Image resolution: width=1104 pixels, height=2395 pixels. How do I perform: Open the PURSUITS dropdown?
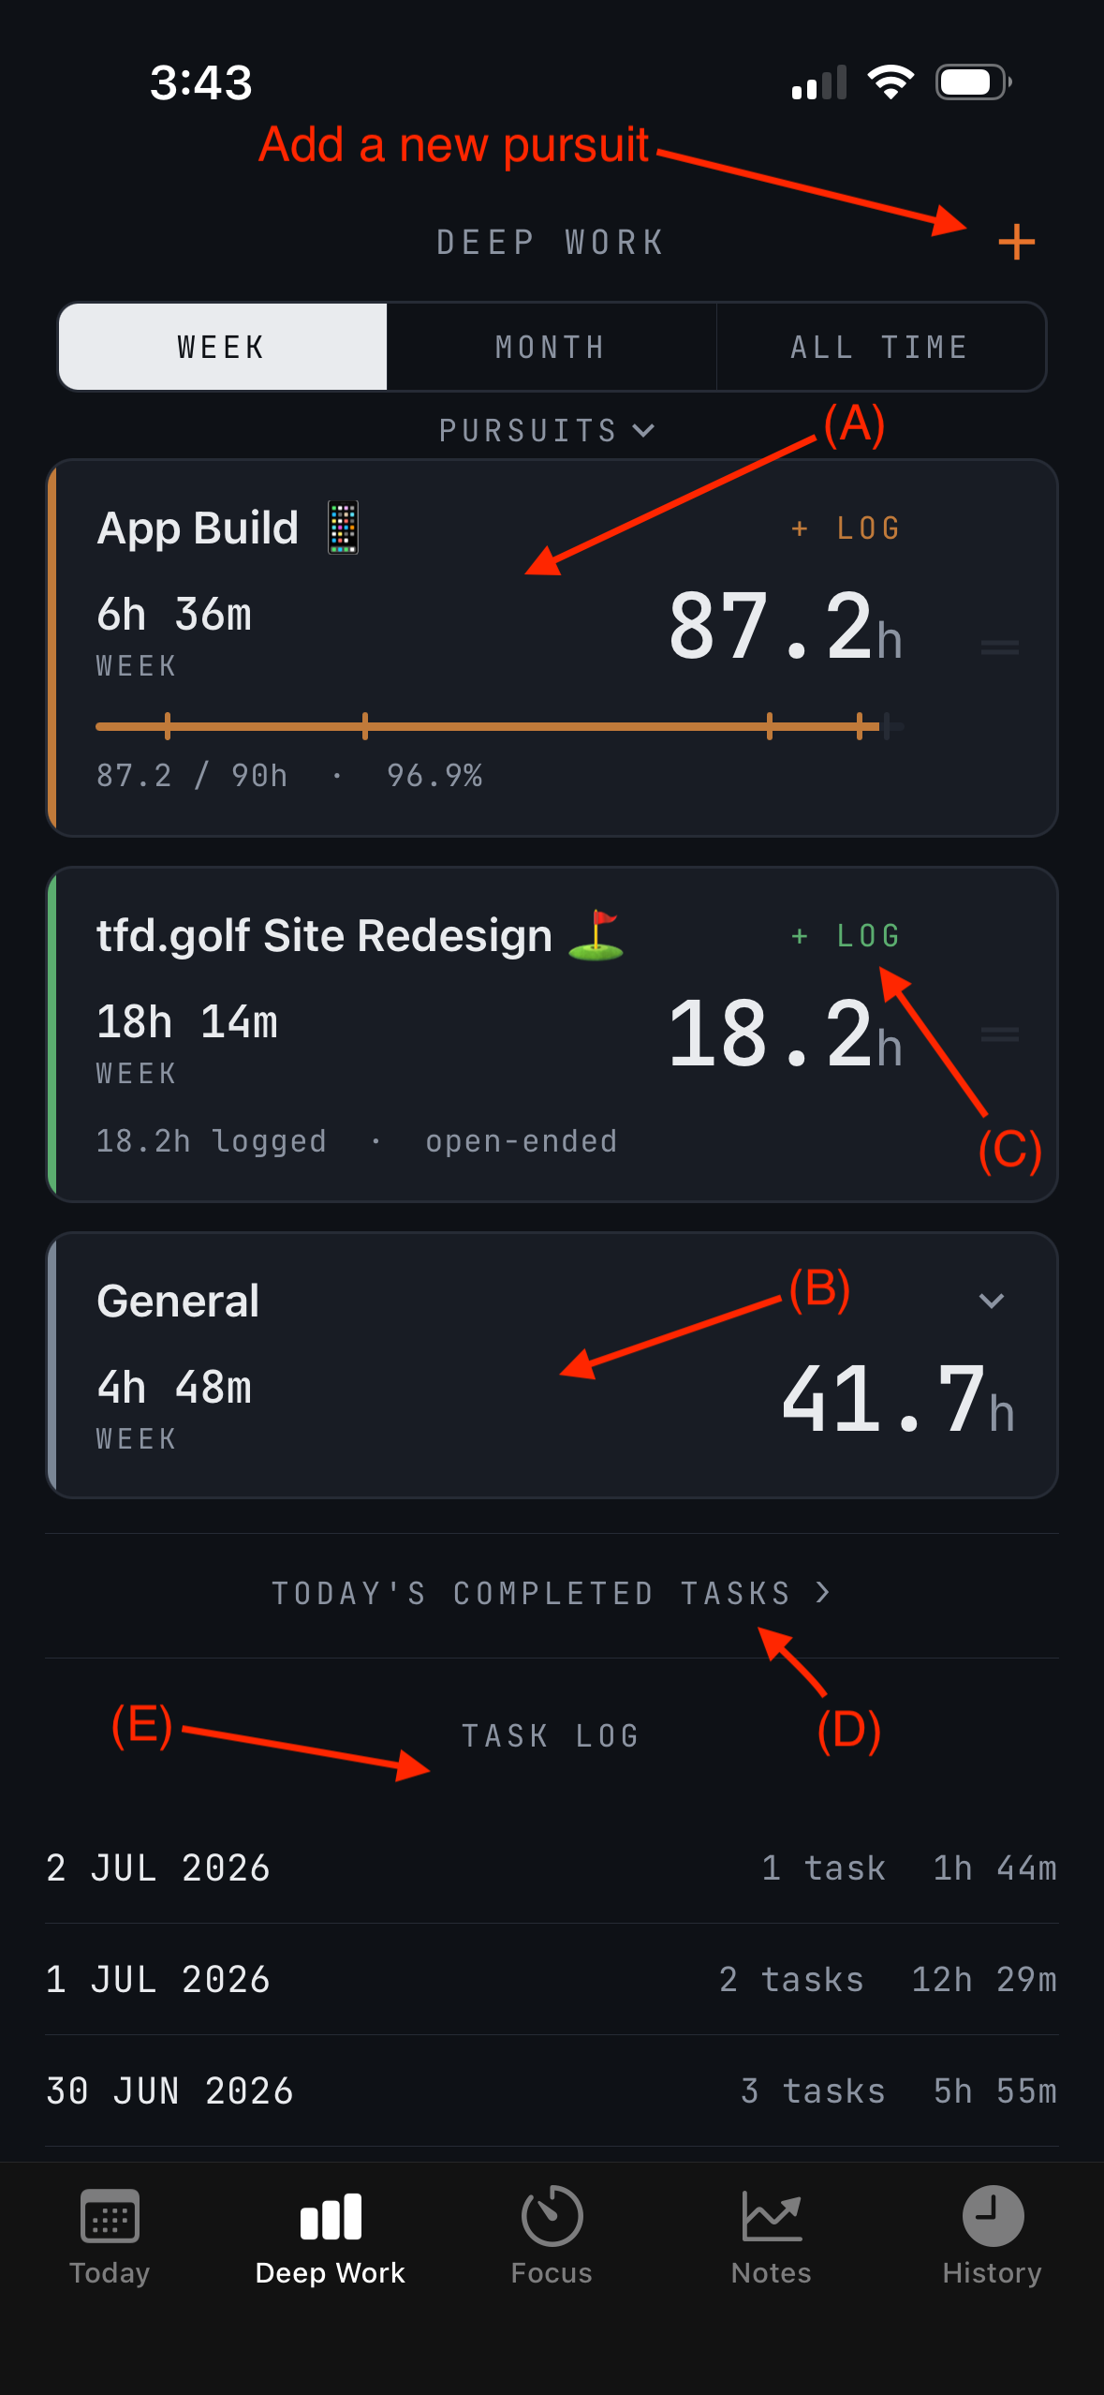[x=547, y=430]
